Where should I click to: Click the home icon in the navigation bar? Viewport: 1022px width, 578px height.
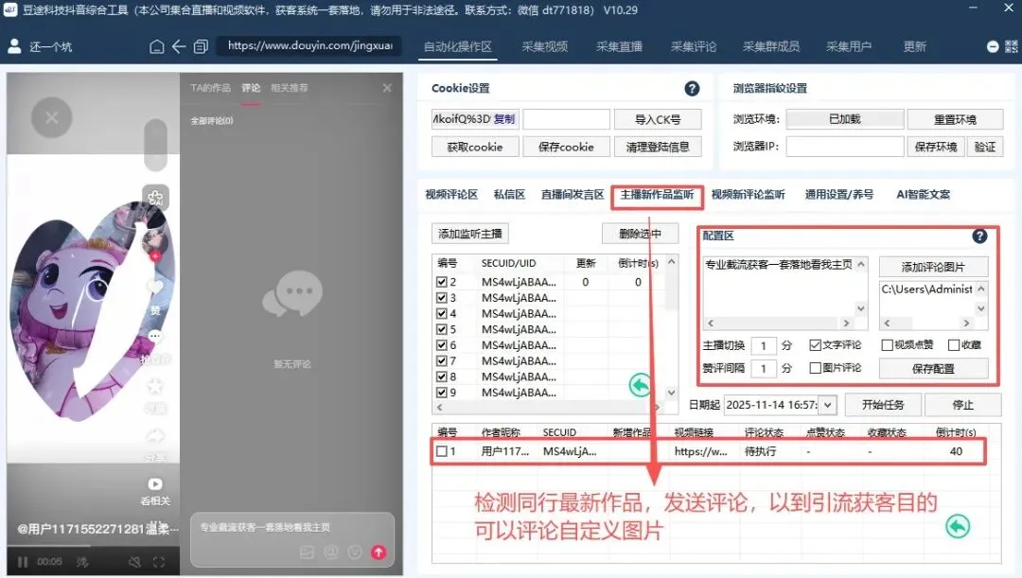(156, 44)
